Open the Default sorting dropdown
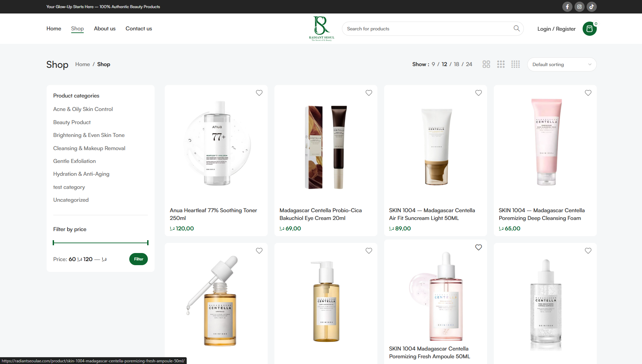 click(562, 64)
